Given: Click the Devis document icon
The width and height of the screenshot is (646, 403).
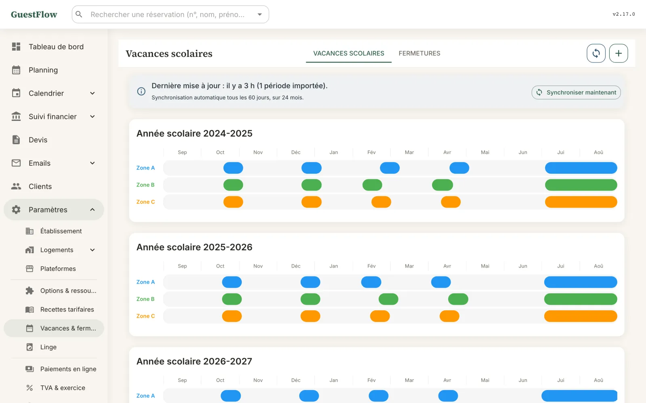Looking at the screenshot, I should [x=16, y=140].
